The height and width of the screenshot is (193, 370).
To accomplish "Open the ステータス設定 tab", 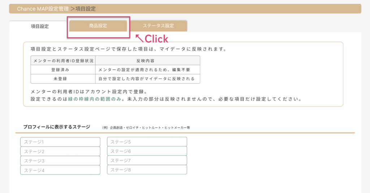I will click(158, 26).
